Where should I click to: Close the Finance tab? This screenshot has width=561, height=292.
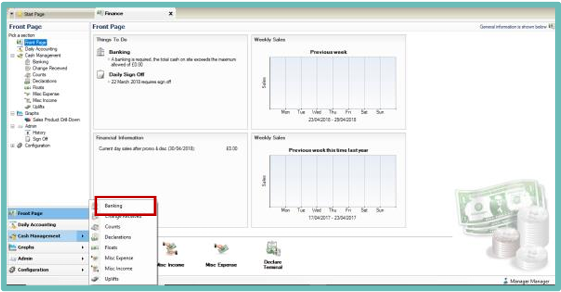point(171,13)
